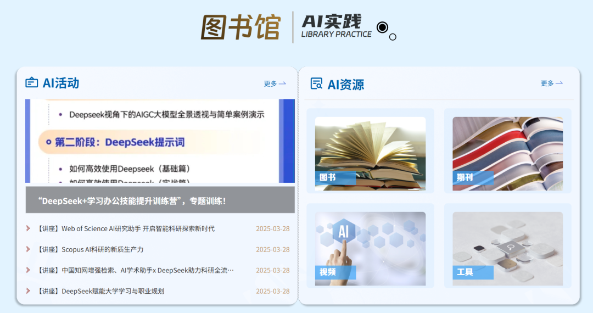The image size is (593, 313).
Task: Open the 图书 books resource thumbnail
Action: click(370, 153)
